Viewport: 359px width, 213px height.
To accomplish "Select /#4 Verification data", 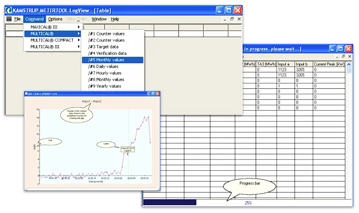I will tap(113, 53).
